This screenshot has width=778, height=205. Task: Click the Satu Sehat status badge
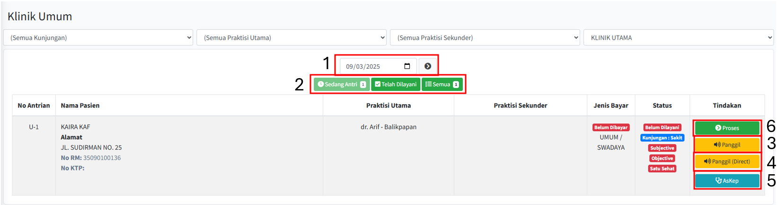662,169
